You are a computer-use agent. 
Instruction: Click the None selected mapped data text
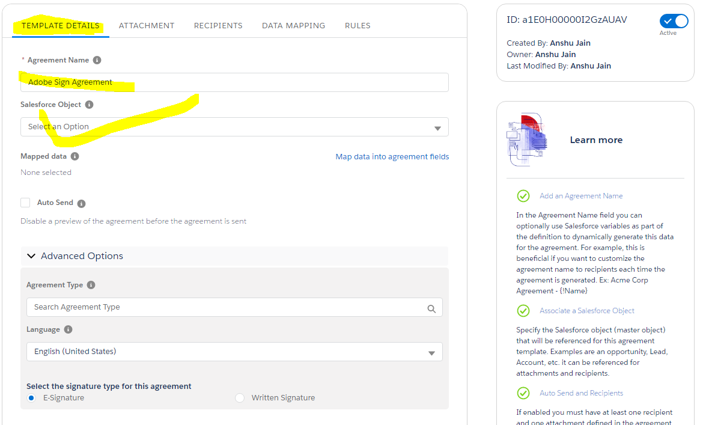[x=46, y=173]
